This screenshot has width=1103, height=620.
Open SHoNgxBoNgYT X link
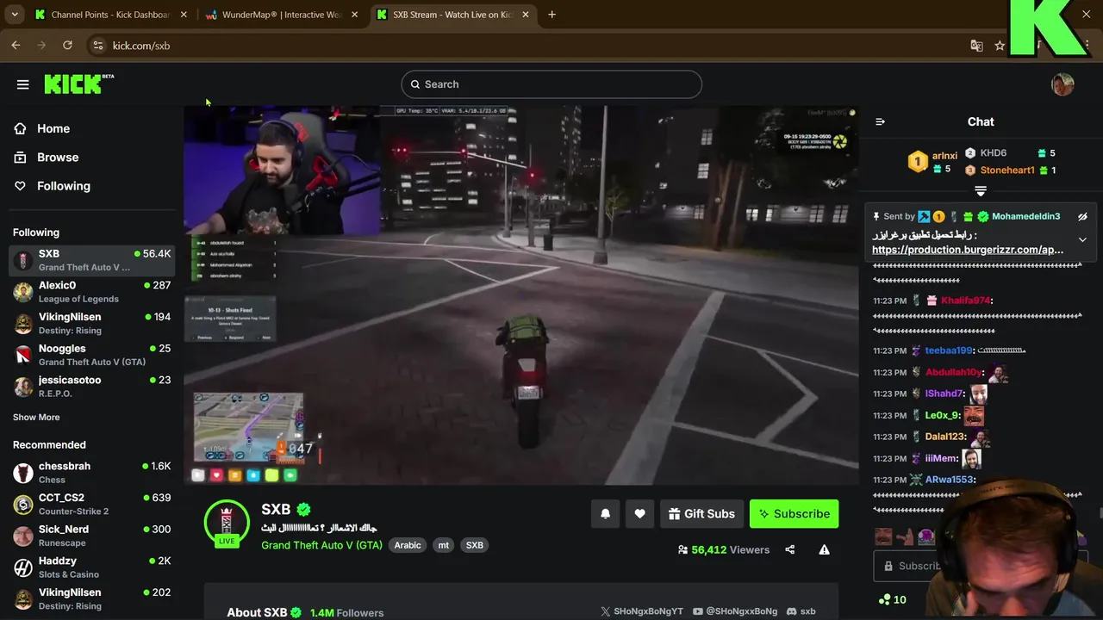(x=642, y=611)
